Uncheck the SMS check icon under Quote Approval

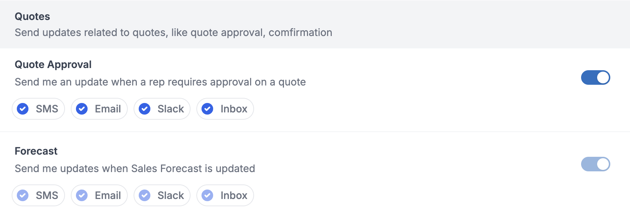(x=23, y=109)
